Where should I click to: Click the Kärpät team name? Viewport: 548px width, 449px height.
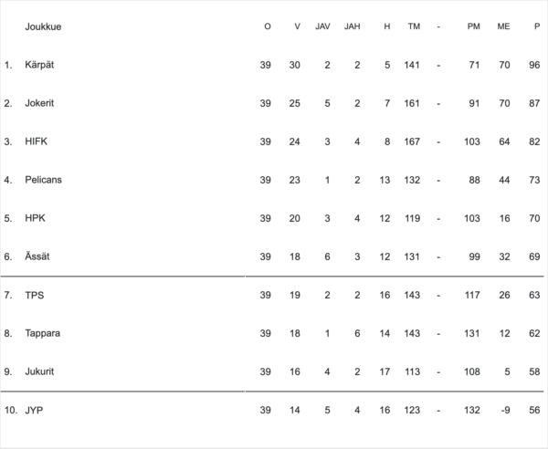tap(39, 65)
